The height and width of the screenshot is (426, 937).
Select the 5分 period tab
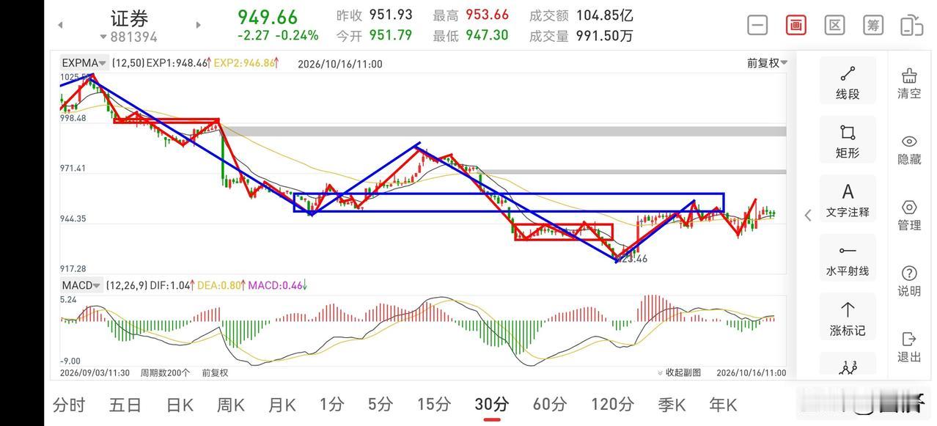(381, 404)
